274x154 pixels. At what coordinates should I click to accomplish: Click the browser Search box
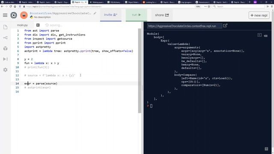coord(238,6)
